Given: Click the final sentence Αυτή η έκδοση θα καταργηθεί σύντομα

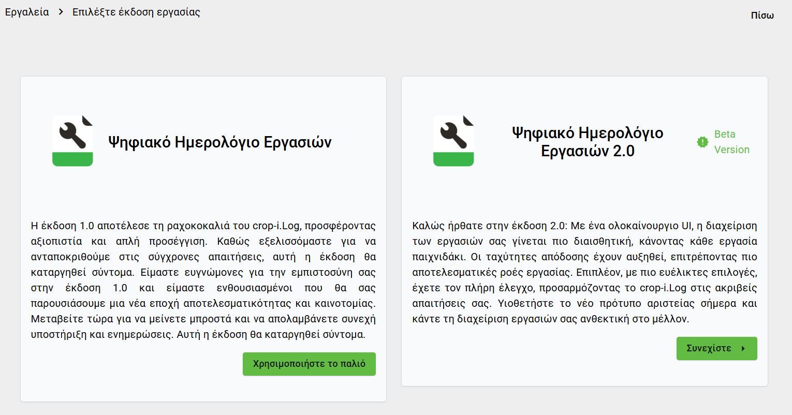Looking at the screenshot, I should point(271,335).
